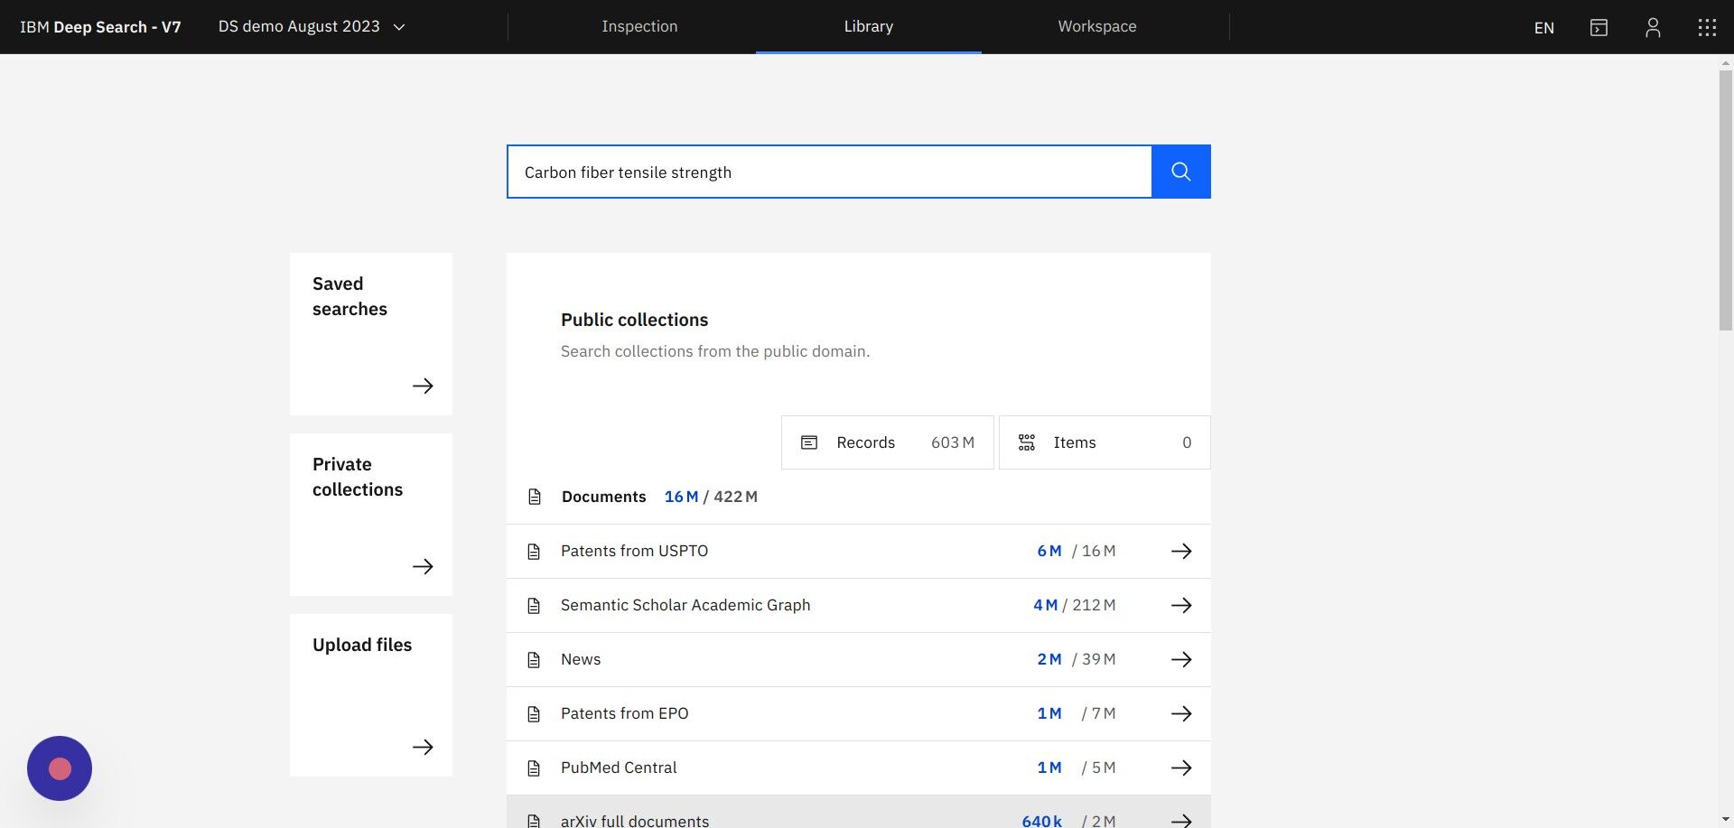Image resolution: width=1734 pixels, height=828 pixels.
Task: Open News collection arrow
Action: [x=1181, y=659]
